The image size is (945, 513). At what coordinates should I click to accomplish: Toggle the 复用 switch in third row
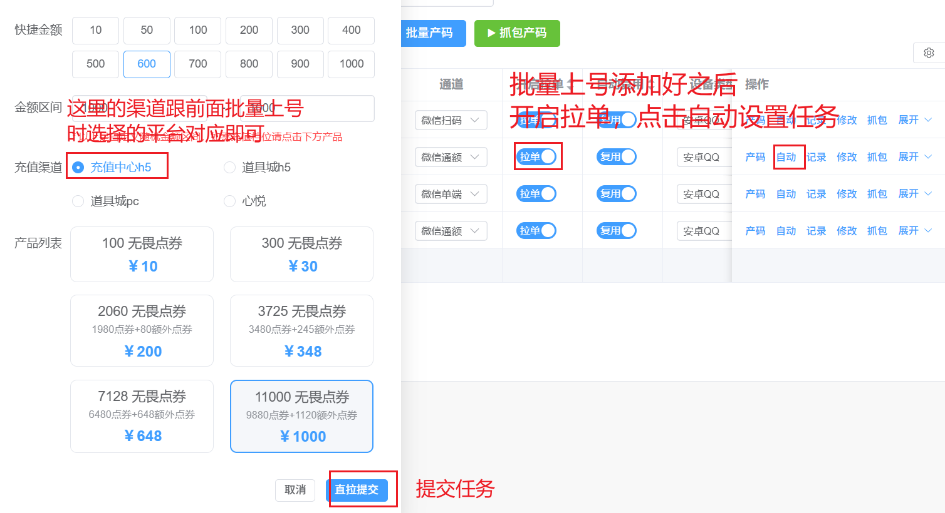(617, 194)
